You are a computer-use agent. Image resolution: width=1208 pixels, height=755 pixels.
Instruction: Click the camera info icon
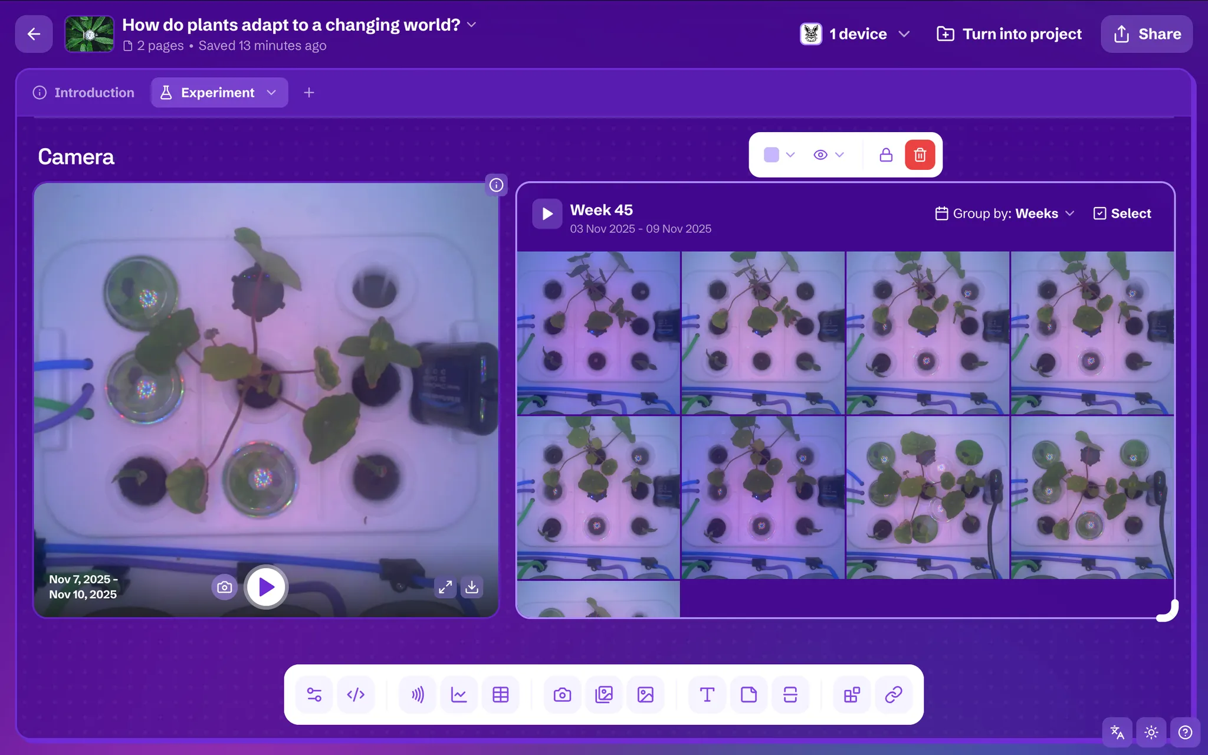coord(496,185)
